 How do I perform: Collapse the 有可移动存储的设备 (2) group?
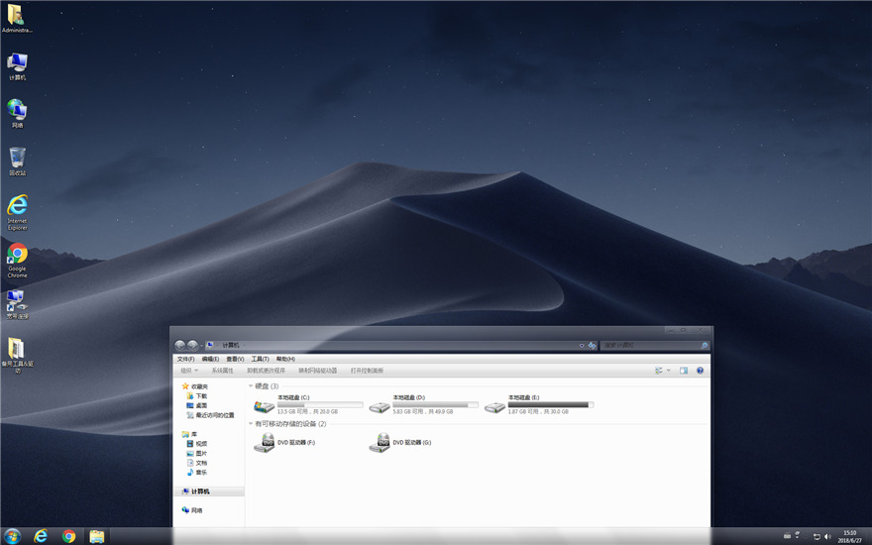251,424
